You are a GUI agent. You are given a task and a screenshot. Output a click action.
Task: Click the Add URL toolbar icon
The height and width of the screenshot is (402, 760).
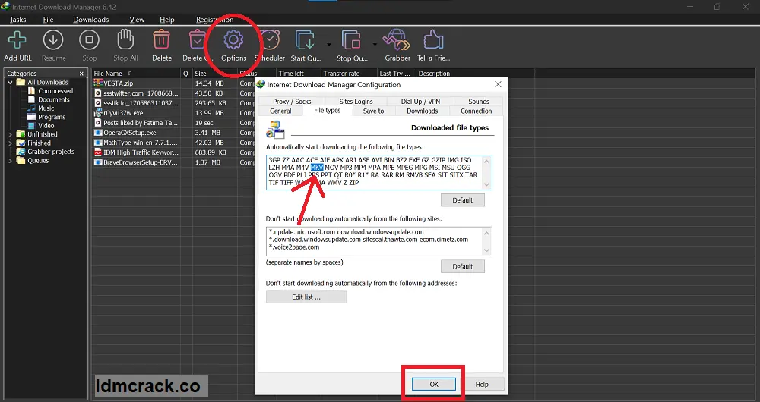(17, 40)
